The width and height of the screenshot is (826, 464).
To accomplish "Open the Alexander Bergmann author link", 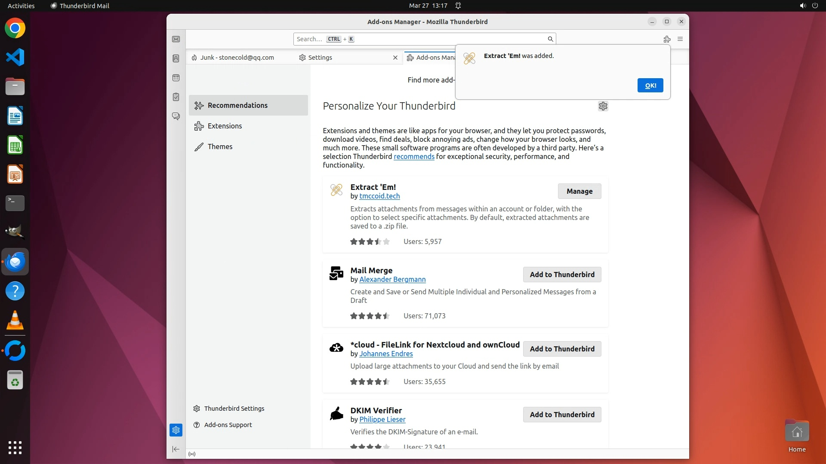I will (392, 279).
